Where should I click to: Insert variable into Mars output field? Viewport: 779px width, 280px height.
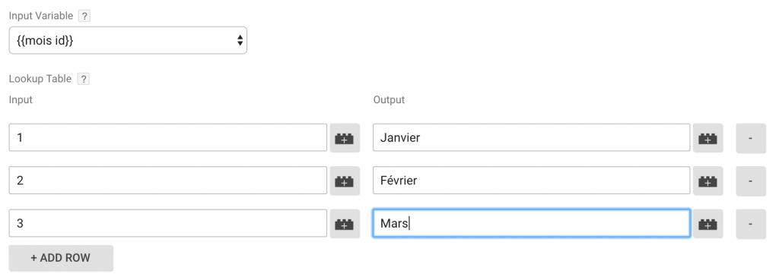(708, 224)
